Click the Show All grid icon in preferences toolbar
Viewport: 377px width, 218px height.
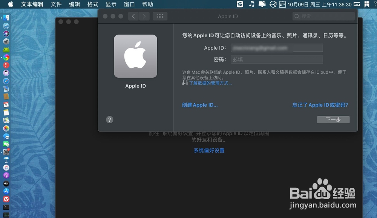[x=160, y=16]
